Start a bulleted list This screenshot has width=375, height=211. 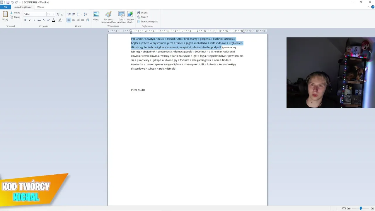click(x=78, y=14)
